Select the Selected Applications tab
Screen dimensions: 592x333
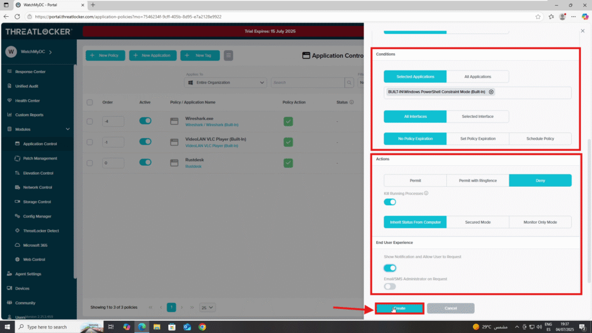coord(415,77)
